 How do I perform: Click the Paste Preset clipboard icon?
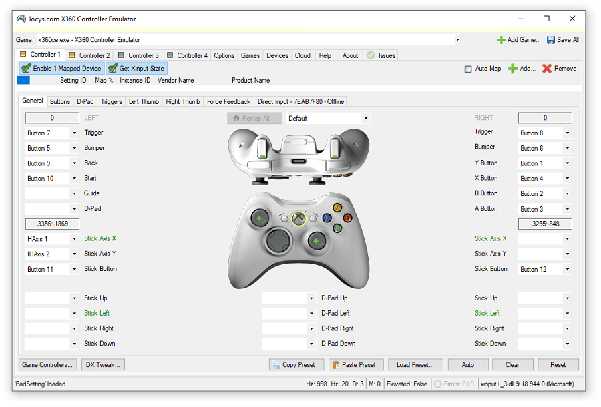click(x=336, y=365)
